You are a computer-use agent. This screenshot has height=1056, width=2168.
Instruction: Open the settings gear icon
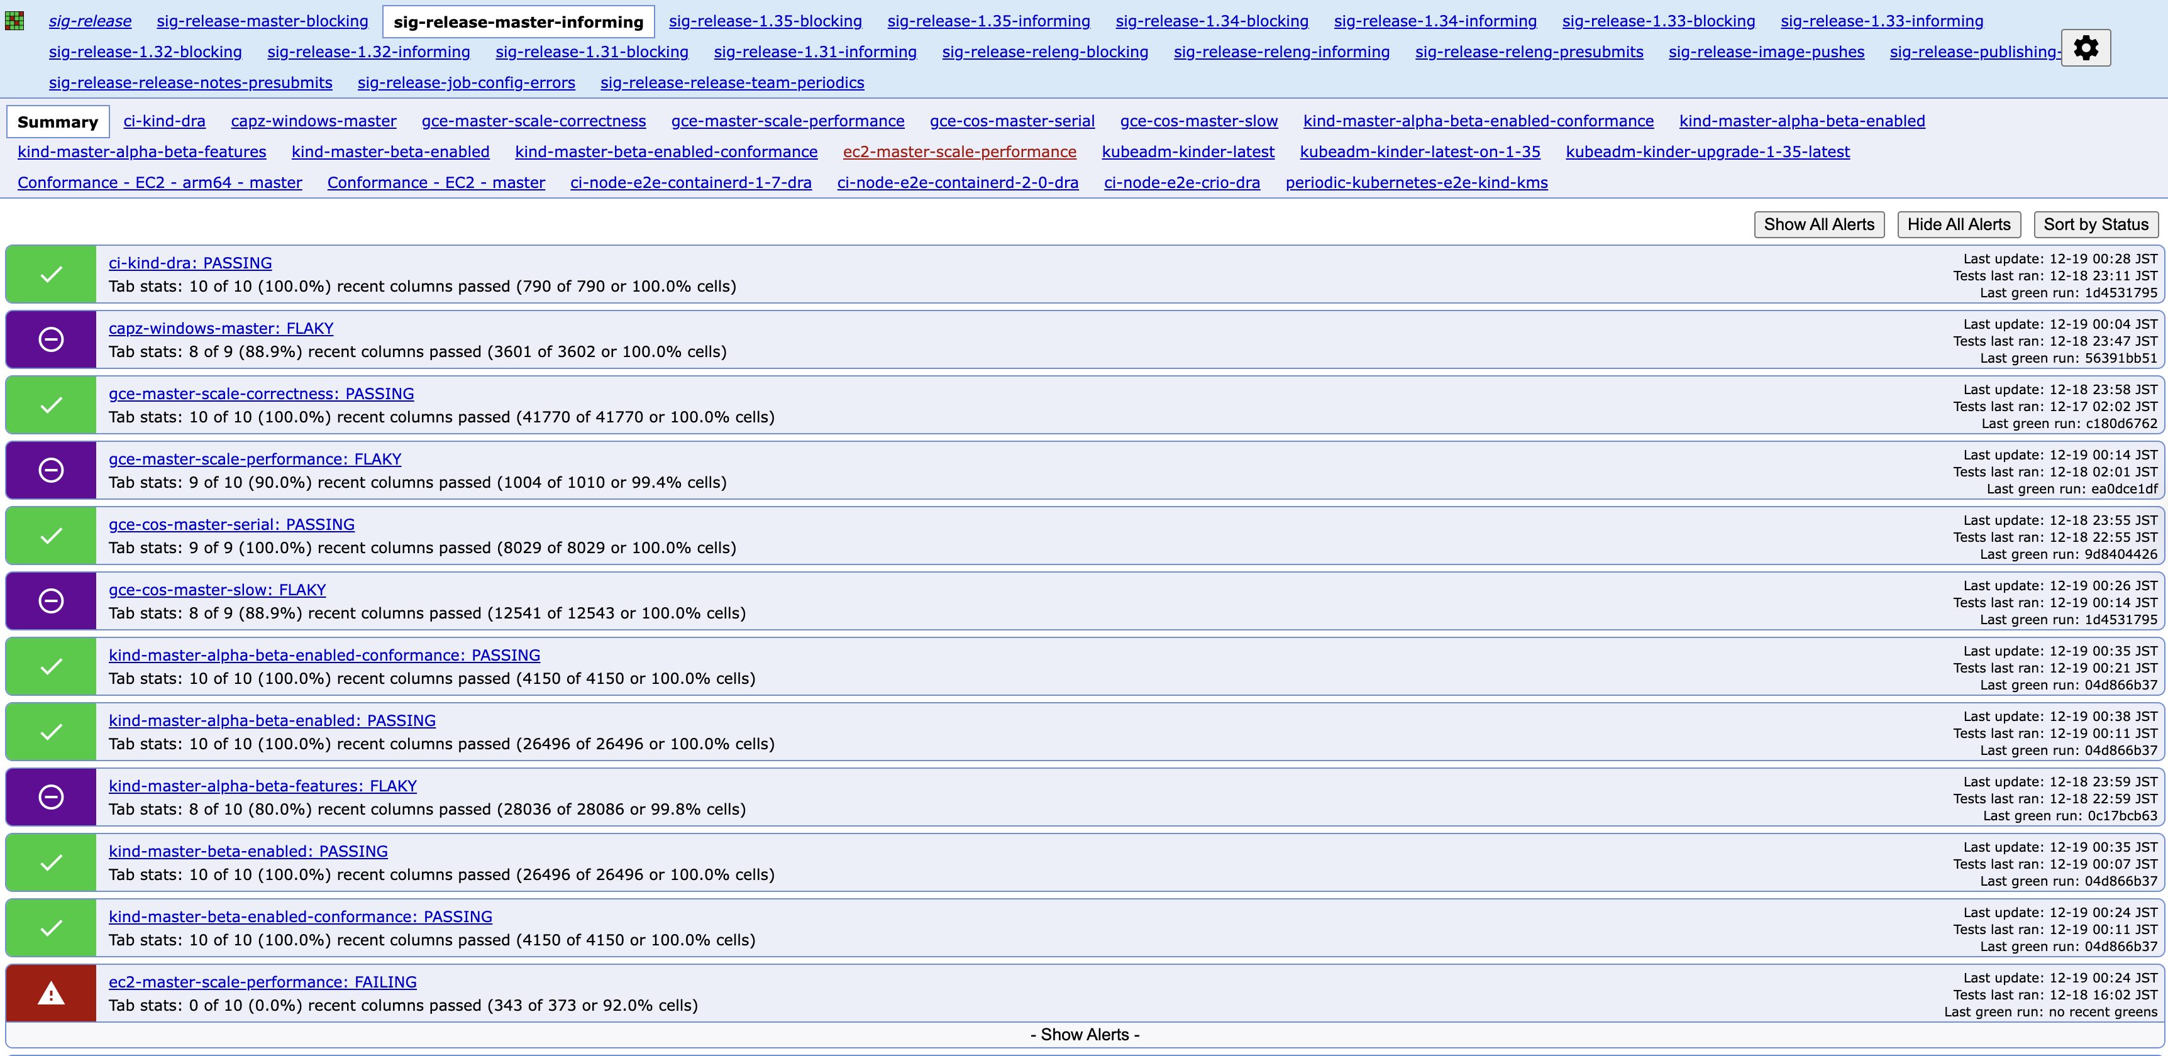point(2086,48)
